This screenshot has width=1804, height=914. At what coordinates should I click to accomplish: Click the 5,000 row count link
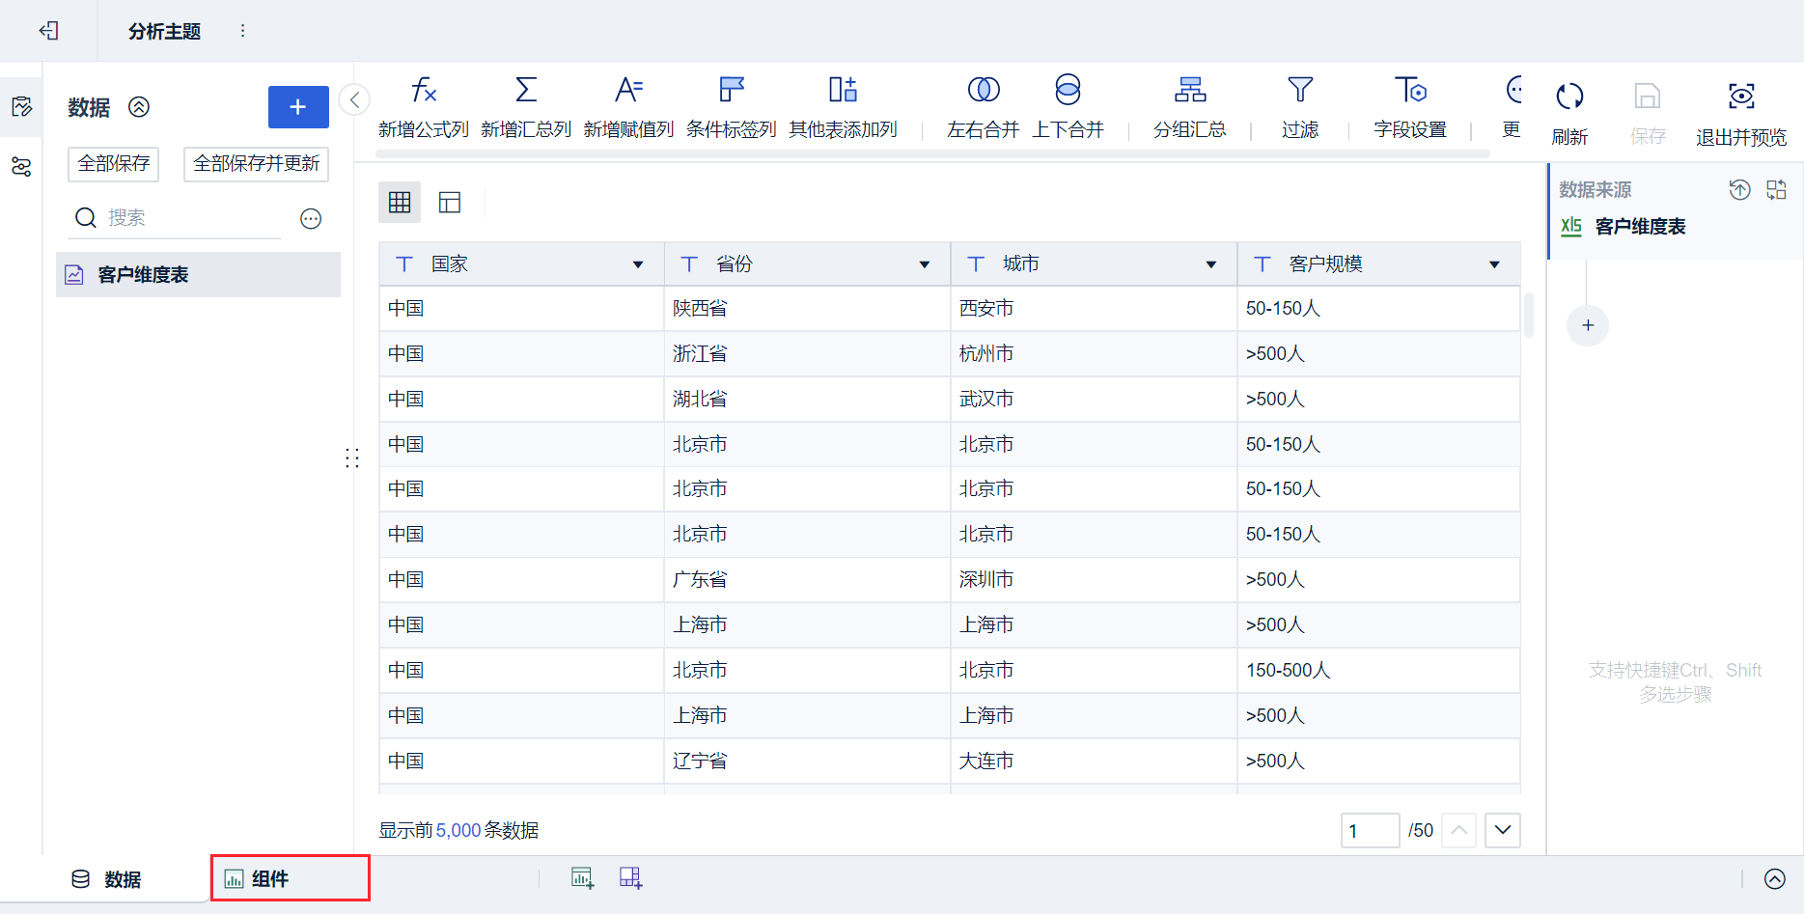[x=458, y=831]
